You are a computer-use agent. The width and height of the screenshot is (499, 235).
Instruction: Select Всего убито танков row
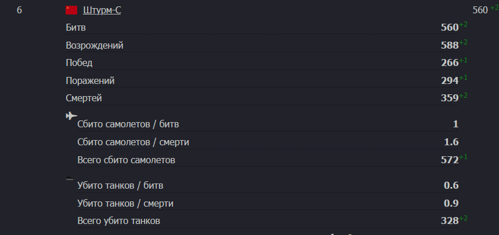267,221
